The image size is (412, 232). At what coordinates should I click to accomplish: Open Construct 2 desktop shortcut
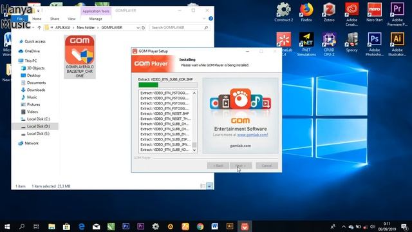pos(283,12)
